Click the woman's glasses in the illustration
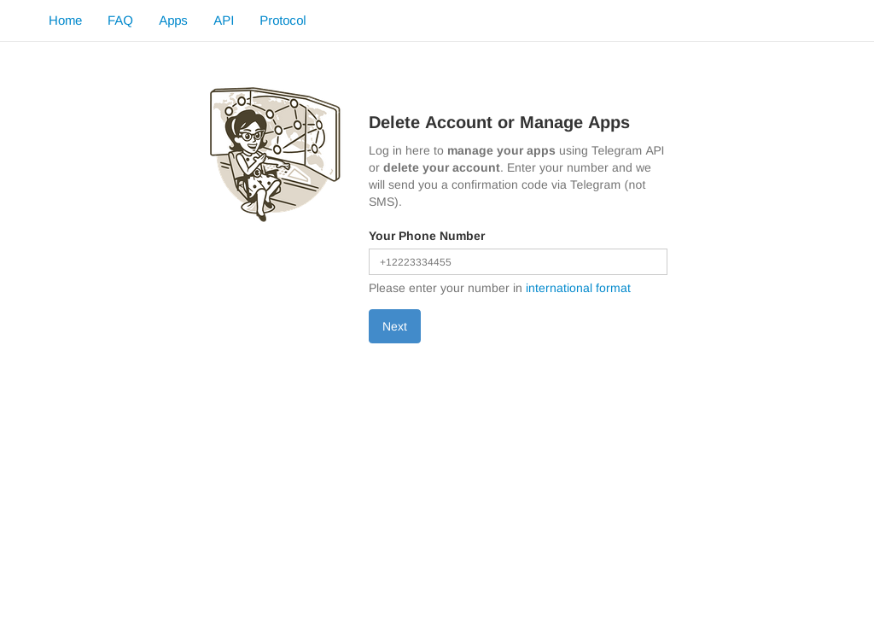The image size is (874, 644). click(x=252, y=135)
